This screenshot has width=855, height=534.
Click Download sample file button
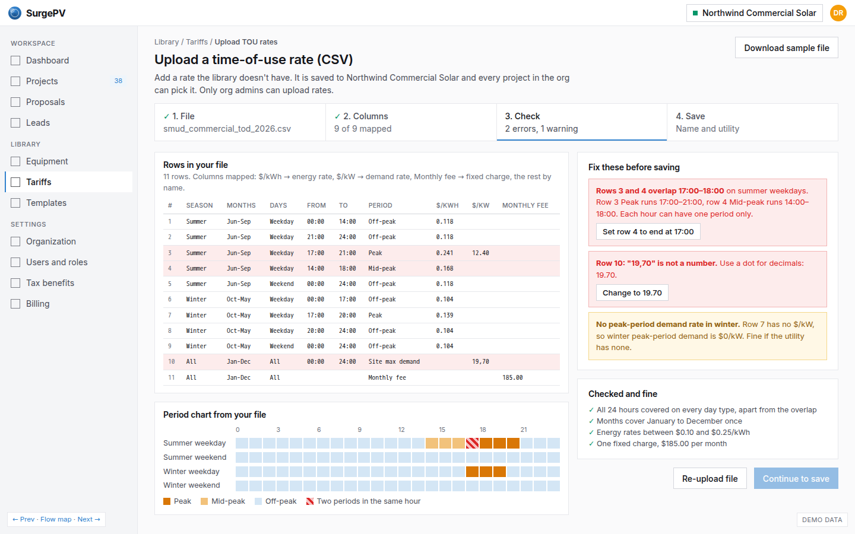click(x=787, y=48)
